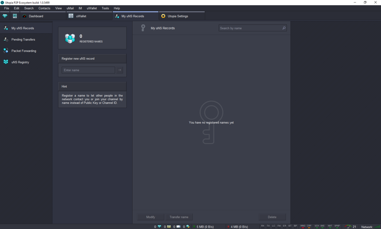The width and height of the screenshot is (381, 229).
Task: Click the RX indicator in status bar
Action: click(x=263, y=226)
